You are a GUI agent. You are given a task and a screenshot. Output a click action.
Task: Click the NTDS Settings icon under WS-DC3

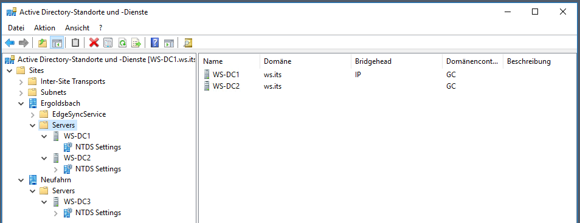(67, 213)
